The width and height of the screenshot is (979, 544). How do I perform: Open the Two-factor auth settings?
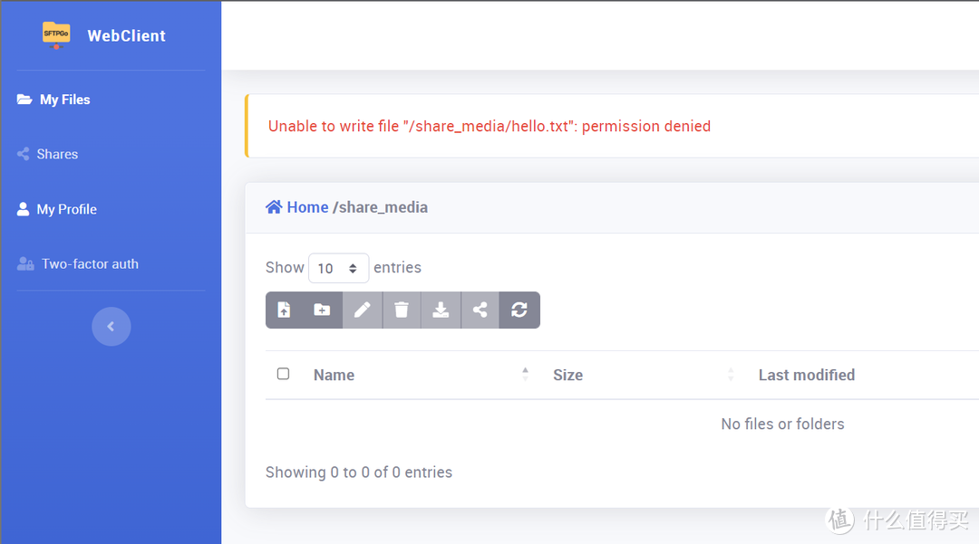(x=89, y=263)
